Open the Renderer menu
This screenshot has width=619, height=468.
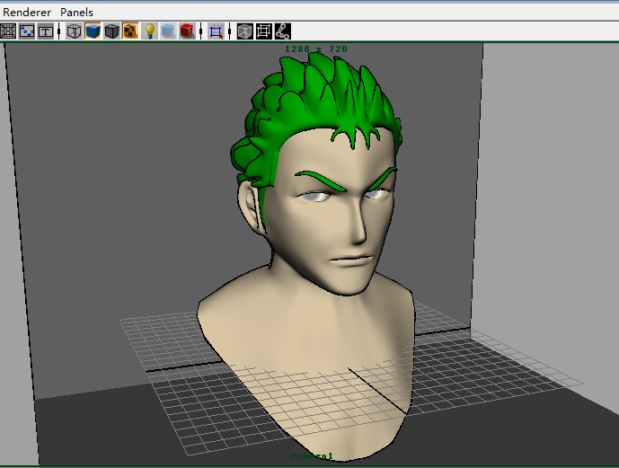(27, 13)
